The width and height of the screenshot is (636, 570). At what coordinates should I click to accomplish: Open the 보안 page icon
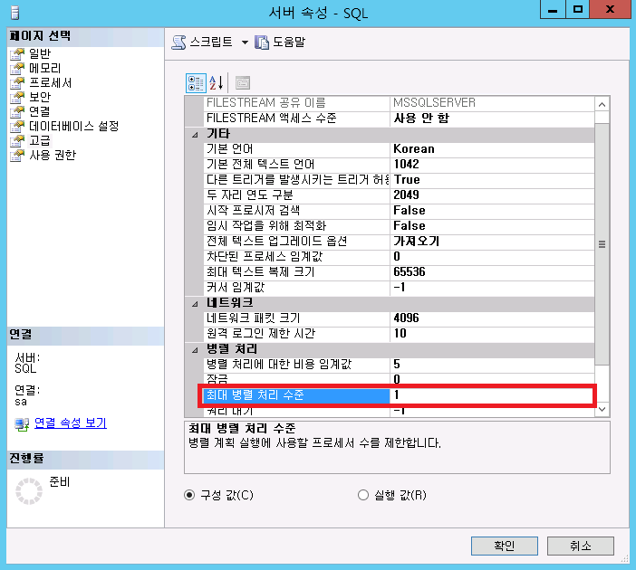coord(17,97)
